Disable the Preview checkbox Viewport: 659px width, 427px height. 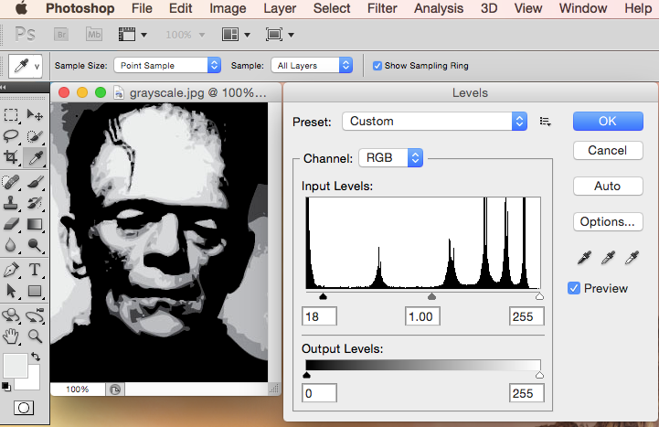coord(574,288)
